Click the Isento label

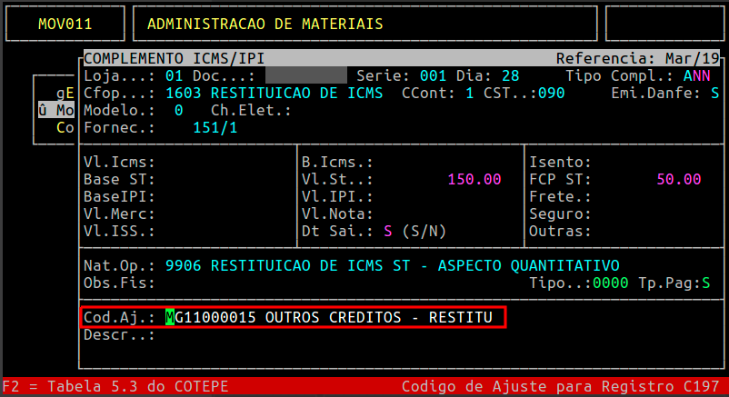[560, 163]
